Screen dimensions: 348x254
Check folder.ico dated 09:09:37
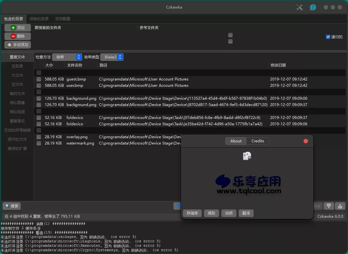(39, 118)
